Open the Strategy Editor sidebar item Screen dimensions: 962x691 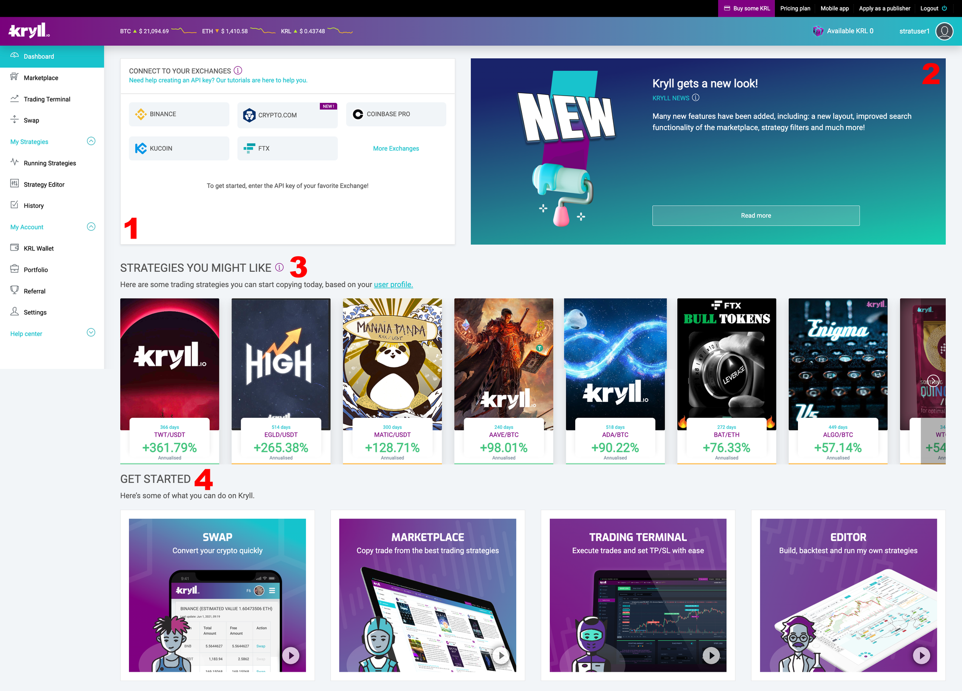click(x=52, y=184)
